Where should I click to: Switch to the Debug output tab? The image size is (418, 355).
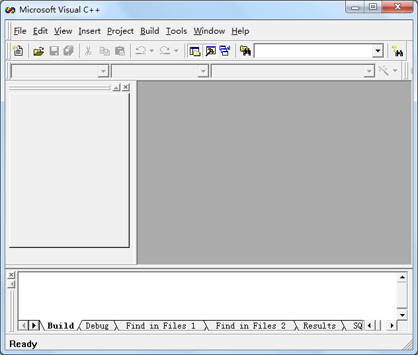point(97,326)
